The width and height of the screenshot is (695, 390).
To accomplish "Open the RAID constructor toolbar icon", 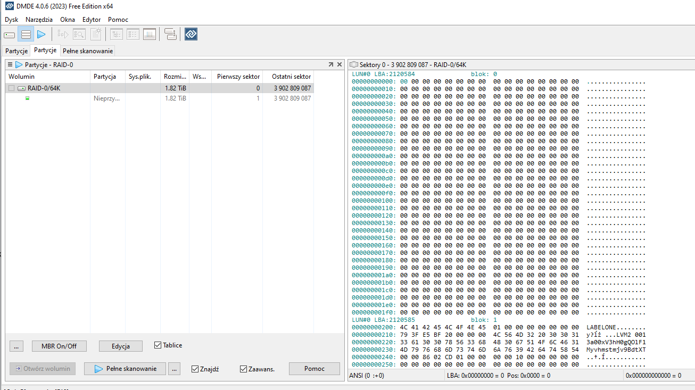I will [x=170, y=35].
